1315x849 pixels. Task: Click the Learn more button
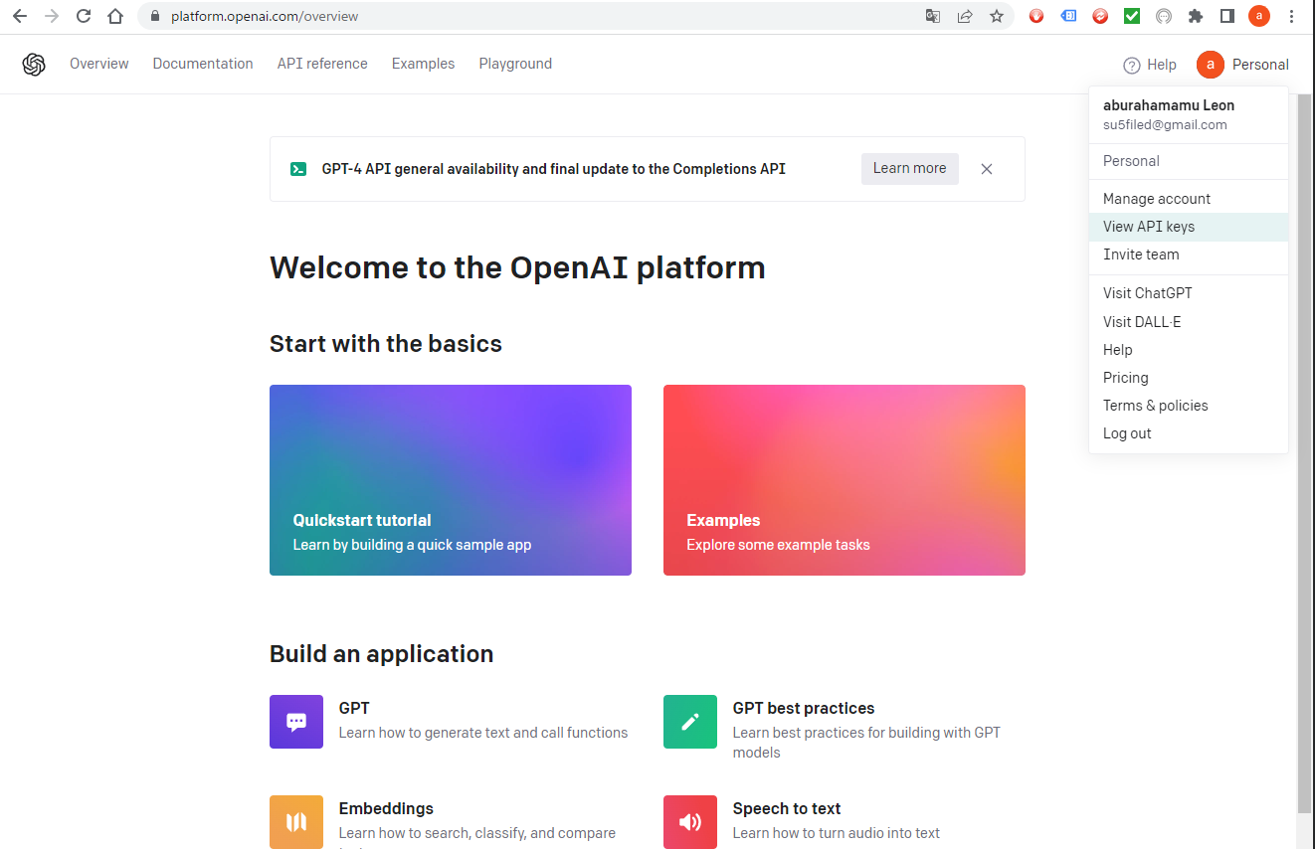click(x=910, y=169)
